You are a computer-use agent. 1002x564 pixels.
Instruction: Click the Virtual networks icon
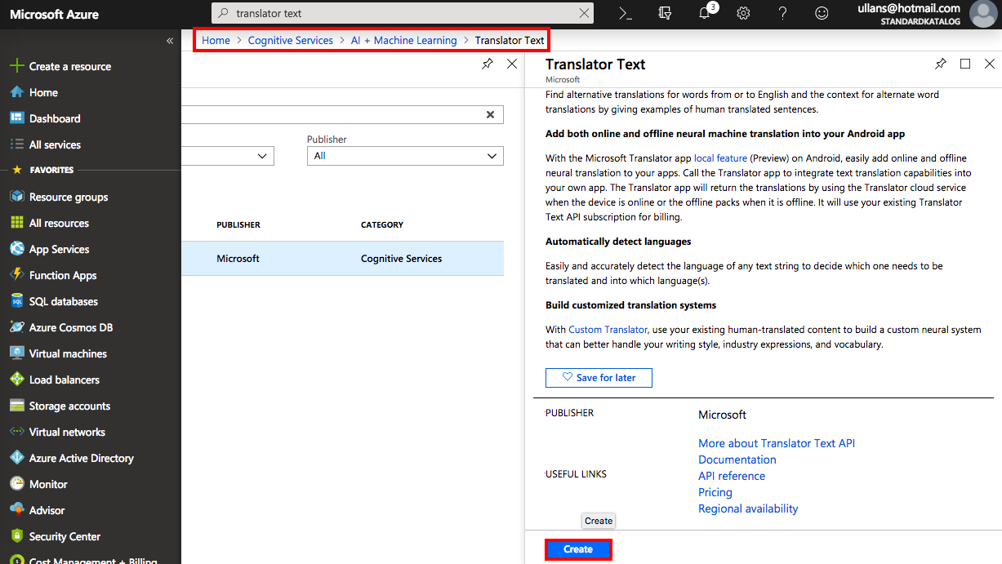point(16,432)
